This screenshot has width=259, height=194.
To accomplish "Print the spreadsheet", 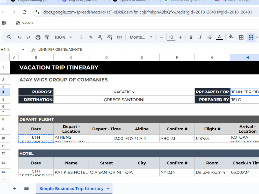I will 38,38.
